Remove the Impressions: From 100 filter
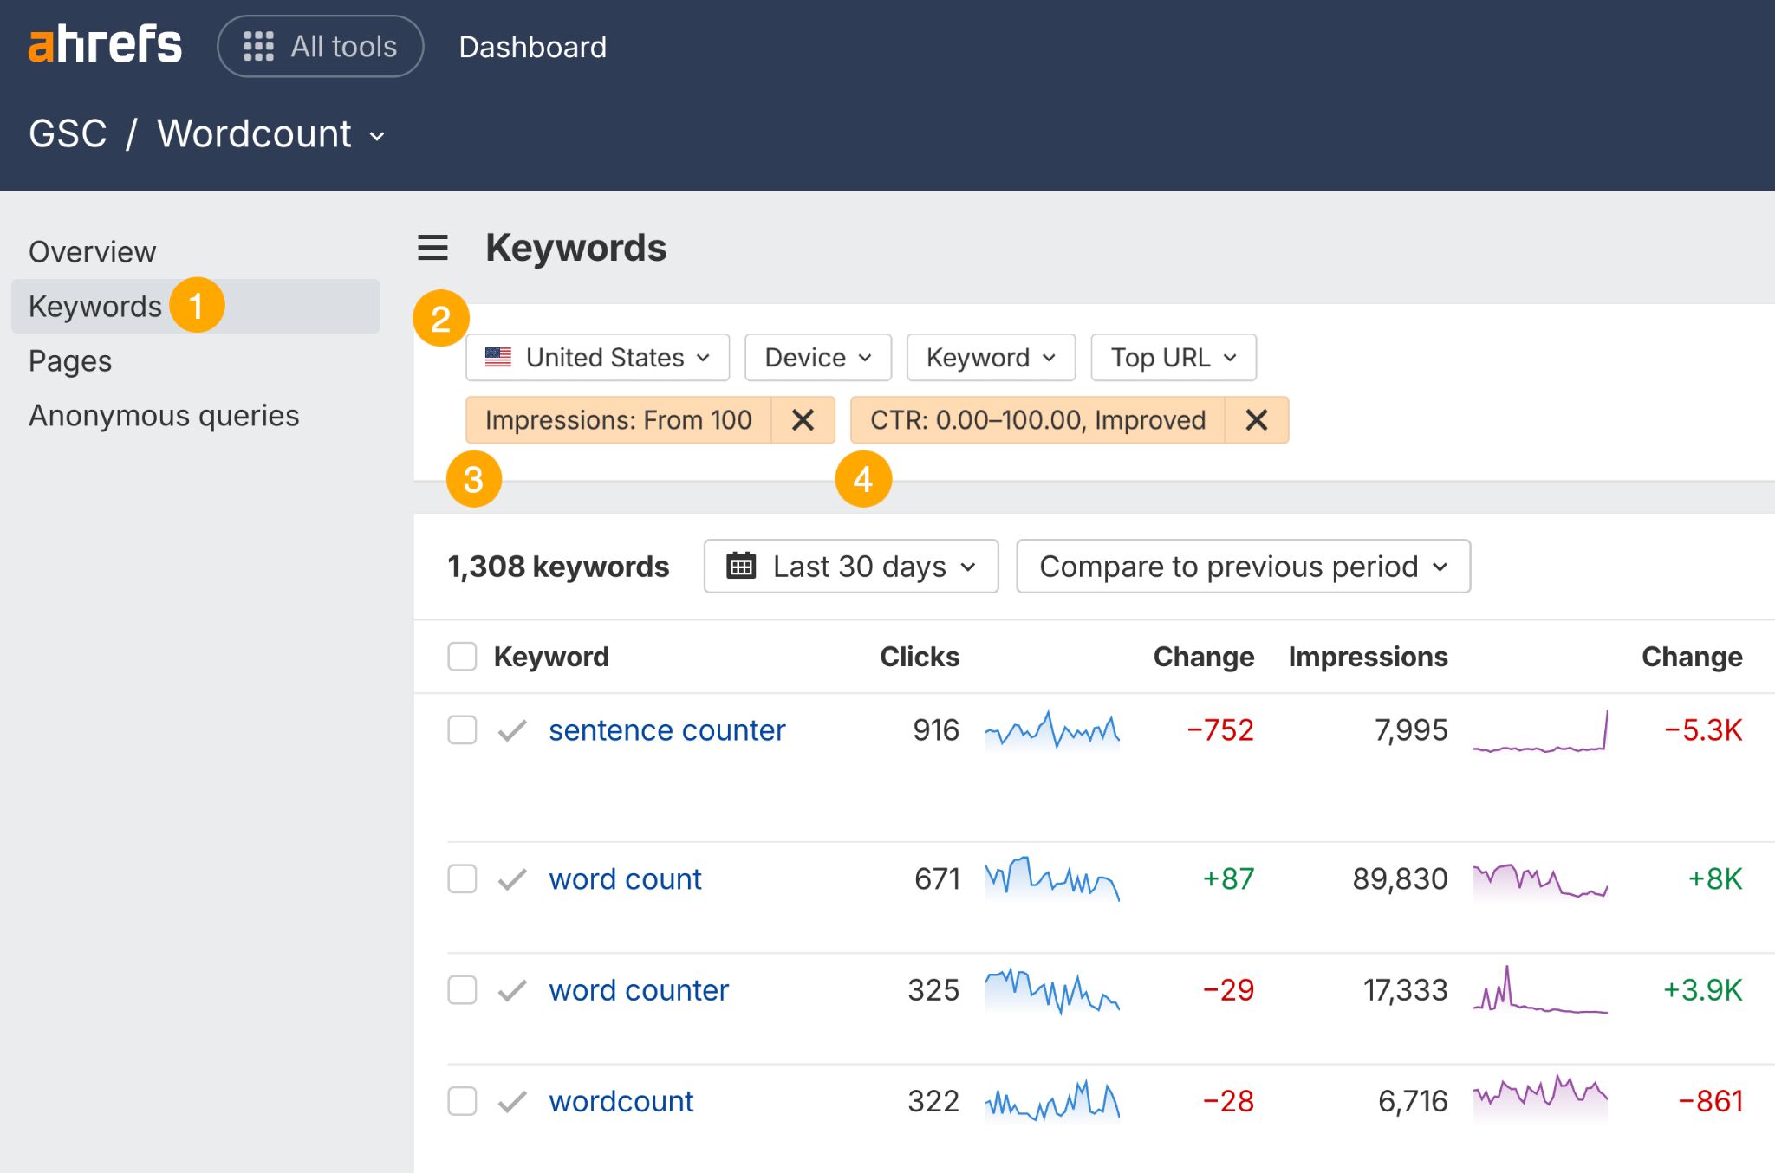 coord(803,420)
